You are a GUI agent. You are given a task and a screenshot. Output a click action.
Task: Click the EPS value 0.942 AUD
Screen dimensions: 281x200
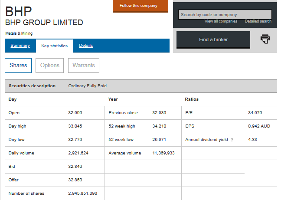259,126
